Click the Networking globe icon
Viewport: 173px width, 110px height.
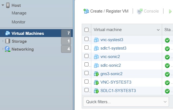pyautogui.click(x=7, y=49)
